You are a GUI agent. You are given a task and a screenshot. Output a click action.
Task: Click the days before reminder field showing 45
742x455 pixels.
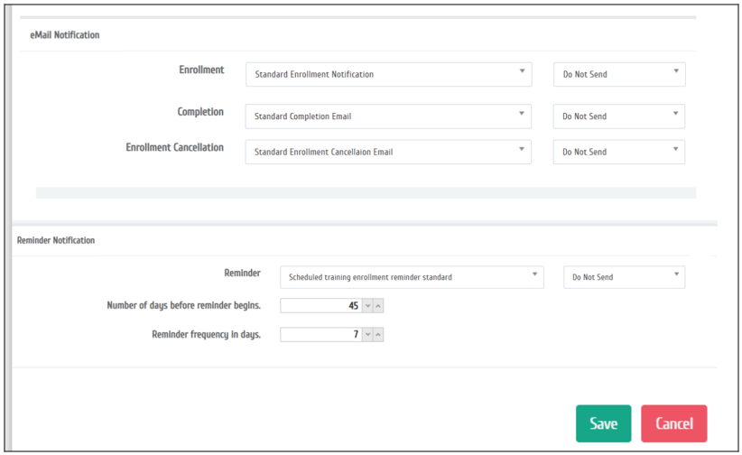pyautogui.click(x=321, y=306)
